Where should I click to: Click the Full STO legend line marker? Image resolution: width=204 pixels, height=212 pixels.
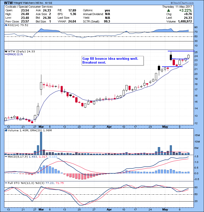click(6, 183)
